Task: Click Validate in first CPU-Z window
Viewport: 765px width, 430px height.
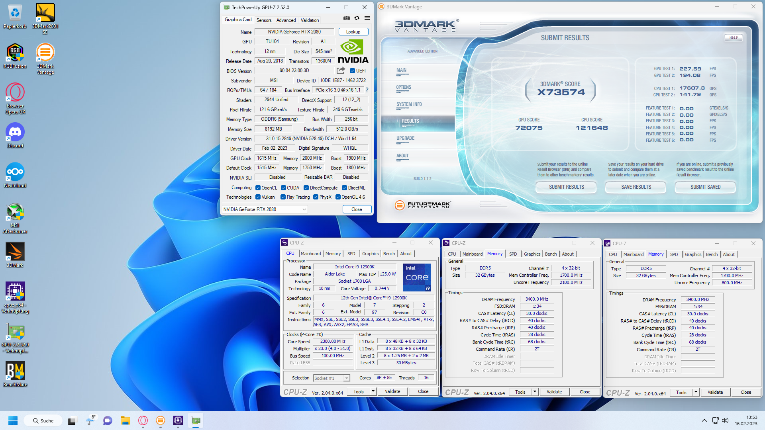Action: tap(392, 392)
